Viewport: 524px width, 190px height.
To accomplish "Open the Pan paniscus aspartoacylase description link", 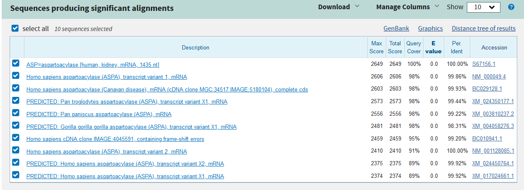I will point(99,115).
